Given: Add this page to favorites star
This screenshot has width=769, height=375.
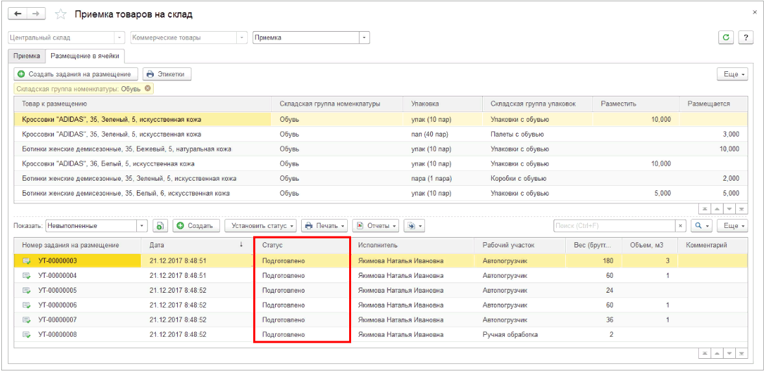Looking at the screenshot, I should click(61, 14).
